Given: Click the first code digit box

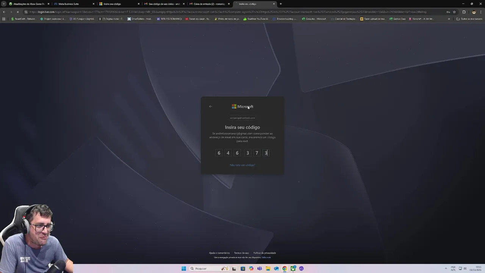Looking at the screenshot, I should 219,153.
